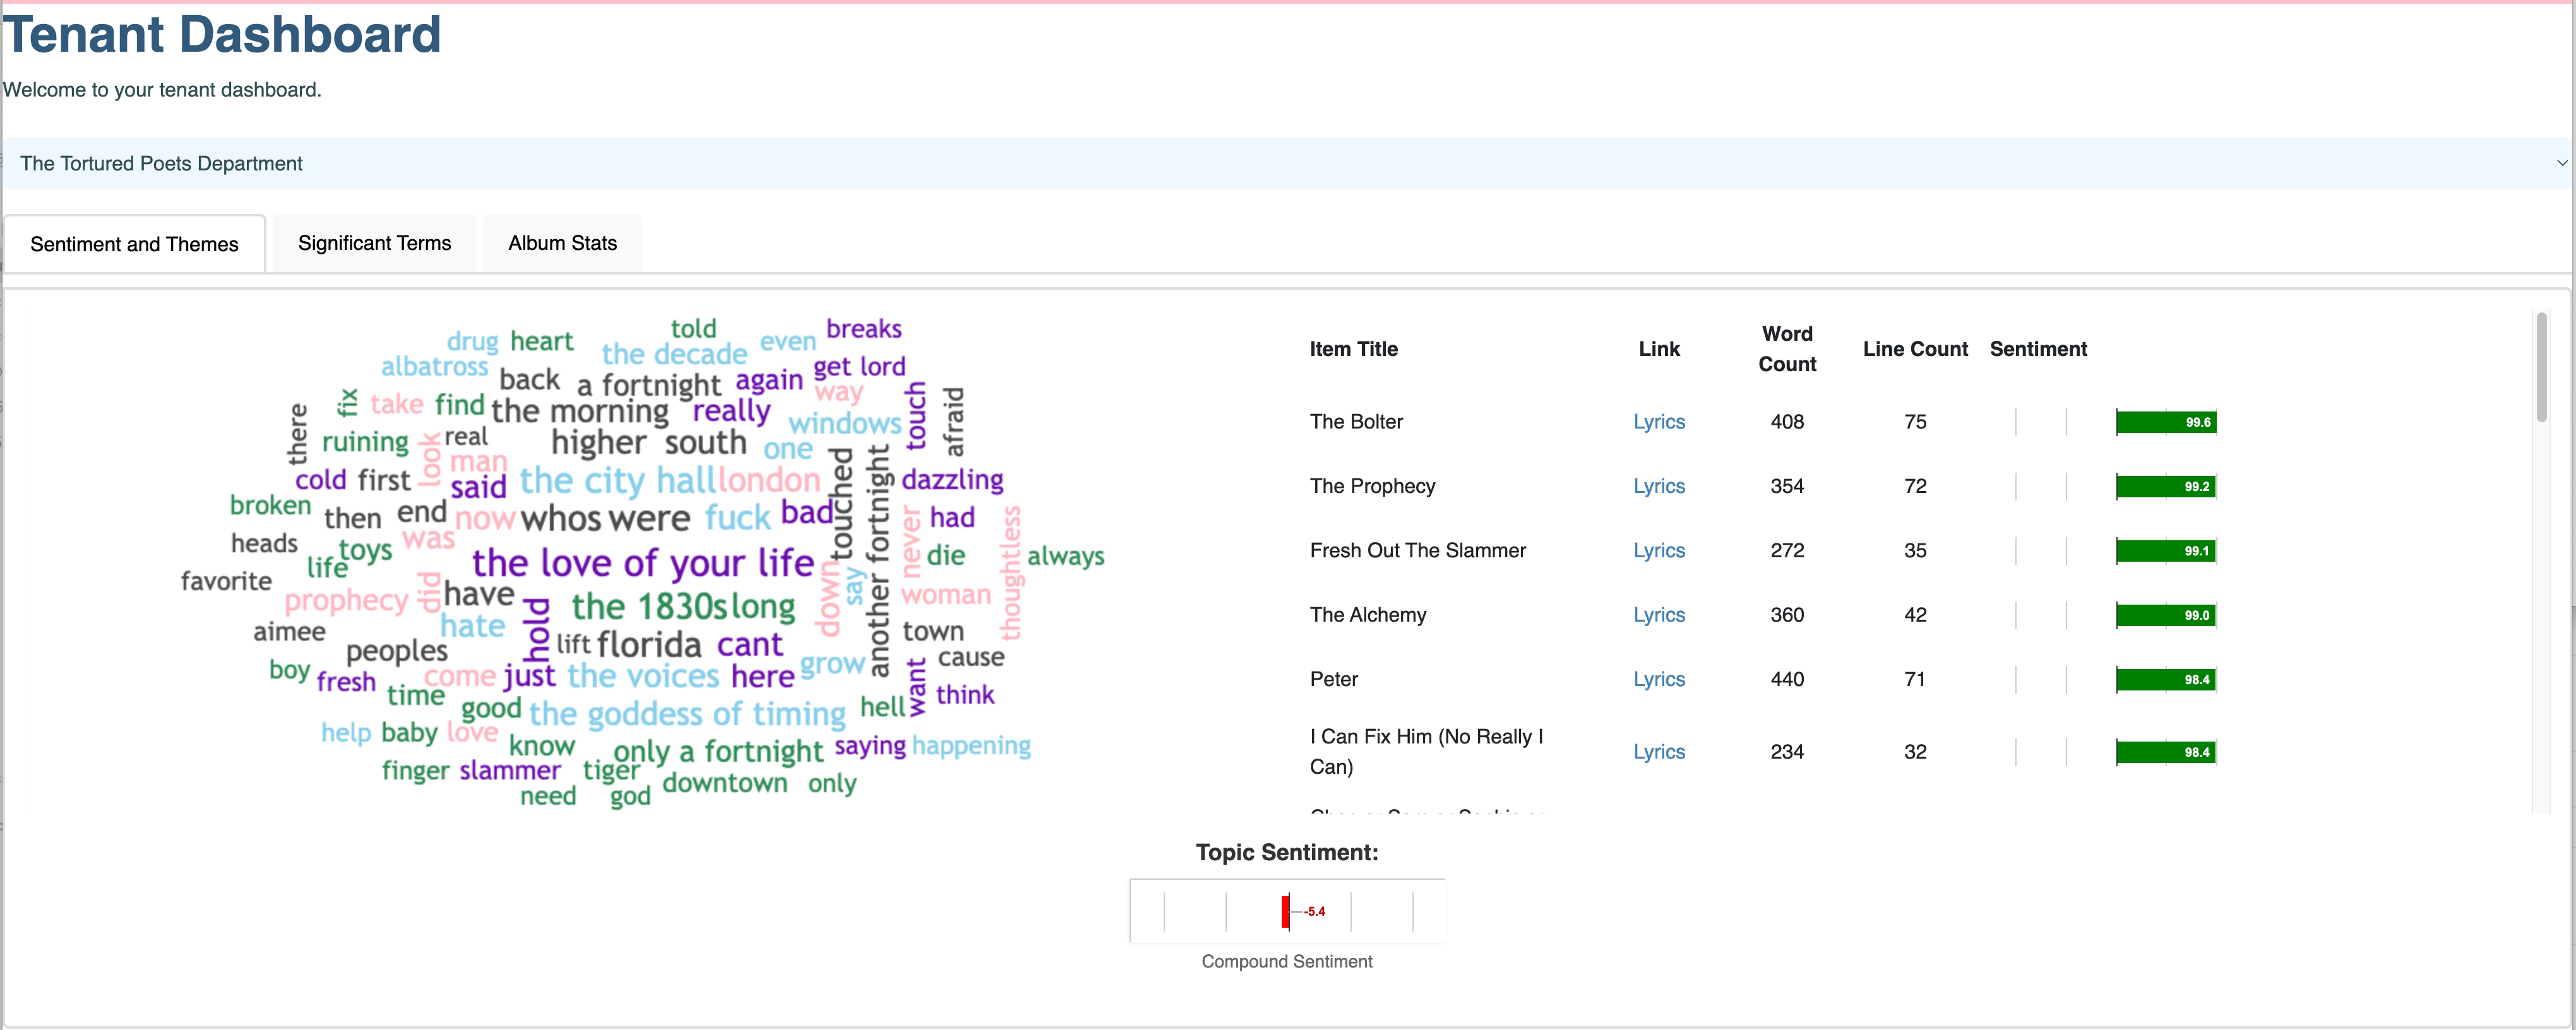Image resolution: width=2576 pixels, height=1030 pixels.
Task: Click 'albatross' in word cloud
Action: tap(434, 367)
